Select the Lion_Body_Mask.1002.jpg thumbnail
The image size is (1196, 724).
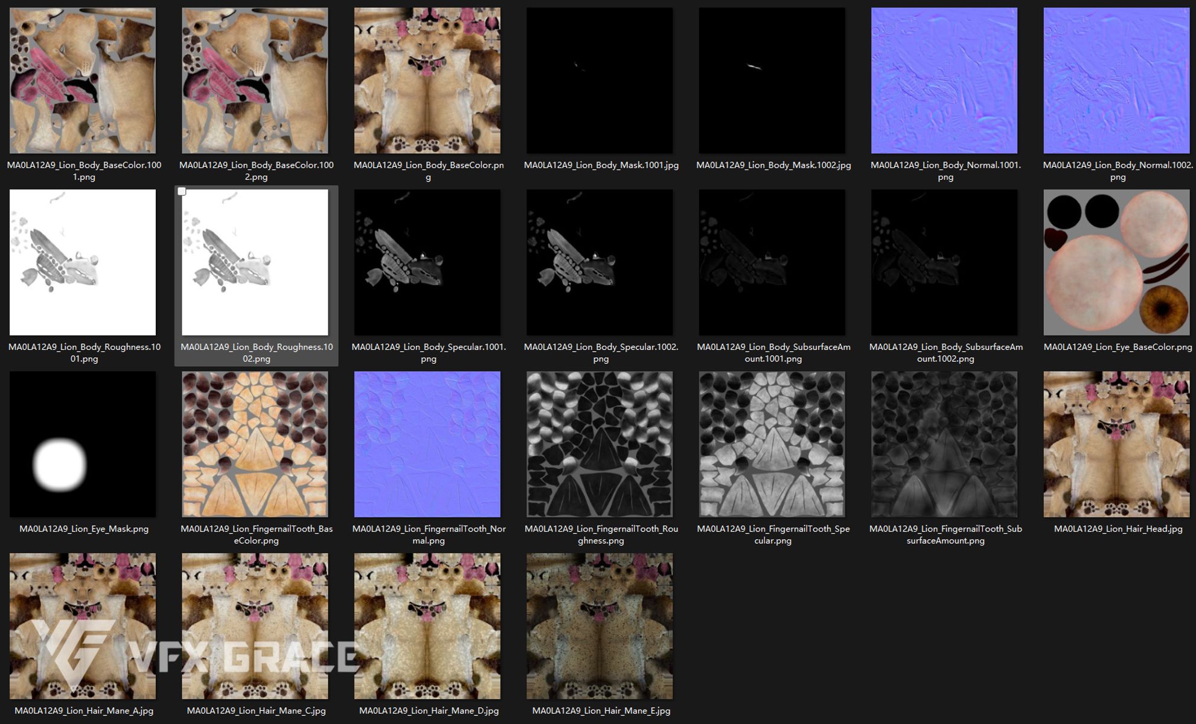(772, 80)
